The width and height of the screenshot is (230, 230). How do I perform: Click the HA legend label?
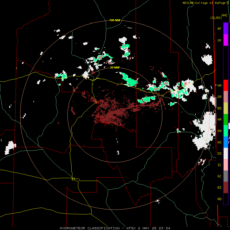(219, 85)
